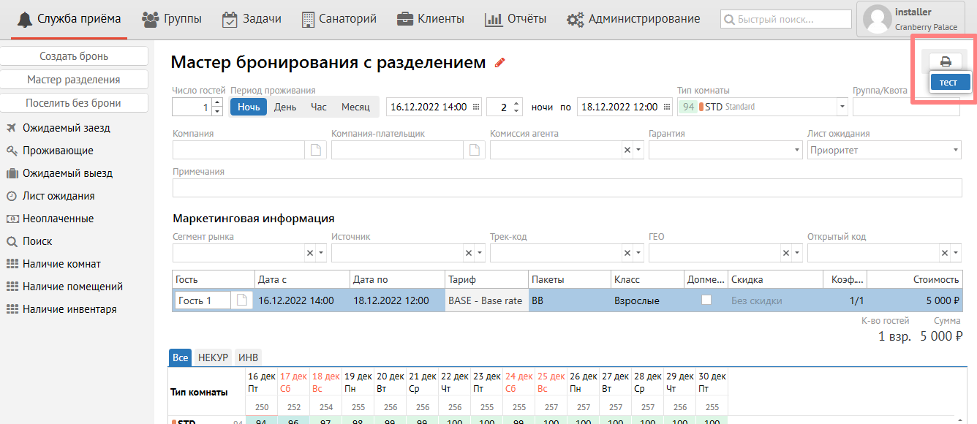Click the card icon beside Гость 1

point(241,300)
